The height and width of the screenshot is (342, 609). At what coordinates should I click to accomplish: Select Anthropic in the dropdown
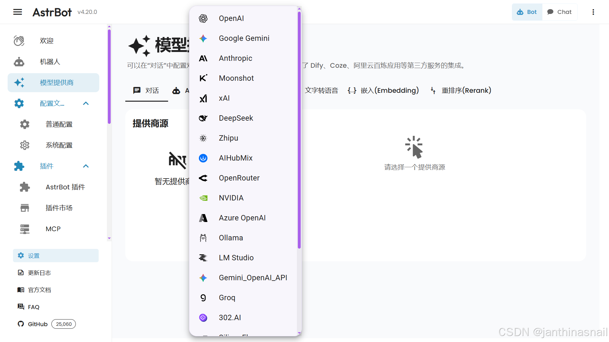[x=243, y=58]
